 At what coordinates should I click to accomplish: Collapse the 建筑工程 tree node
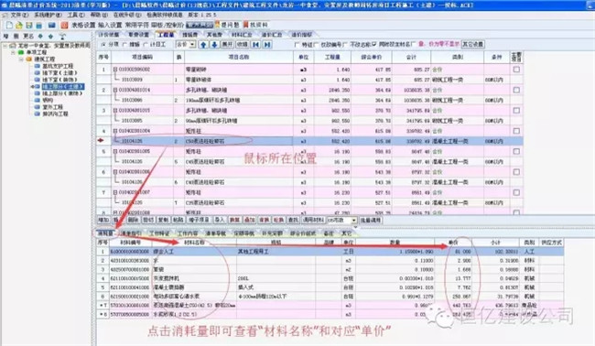pyautogui.click(x=21, y=59)
